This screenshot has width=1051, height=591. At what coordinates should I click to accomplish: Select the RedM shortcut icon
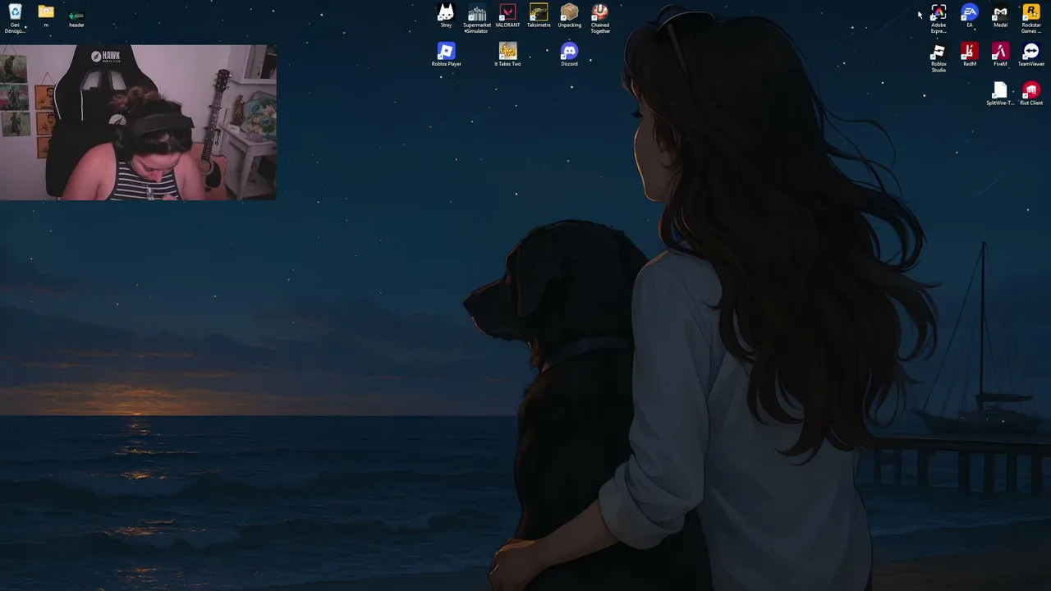pyautogui.click(x=970, y=54)
